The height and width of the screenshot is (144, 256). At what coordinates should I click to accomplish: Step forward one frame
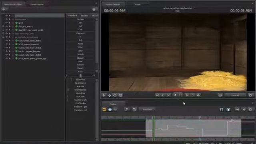click(x=187, y=95)
